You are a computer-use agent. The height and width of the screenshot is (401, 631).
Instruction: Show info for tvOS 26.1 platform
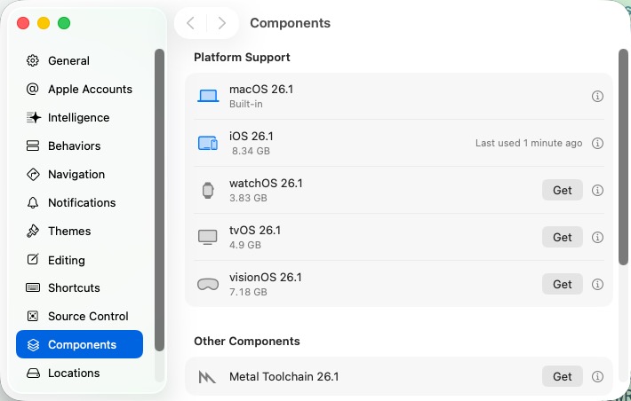(x=598, y=237)
